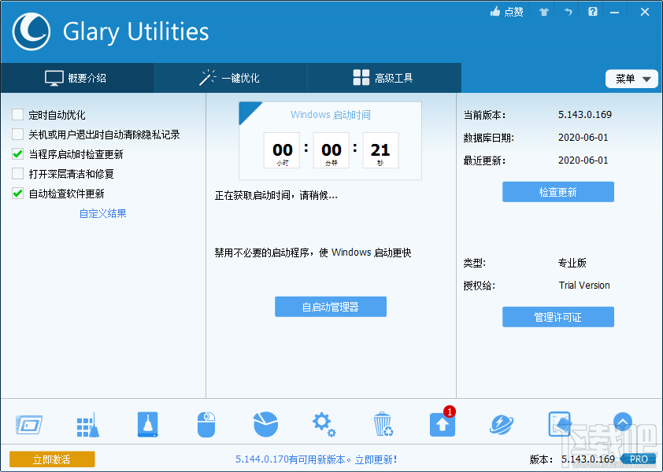Open the 菜单 dropdown
Viewport: 663px width, 472px height.
pyautogui.click(x=632, y=79)
